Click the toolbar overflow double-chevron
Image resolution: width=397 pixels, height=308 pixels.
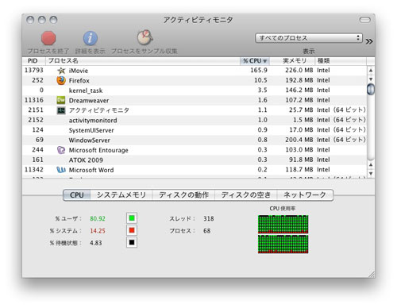(x=369, y=41)
